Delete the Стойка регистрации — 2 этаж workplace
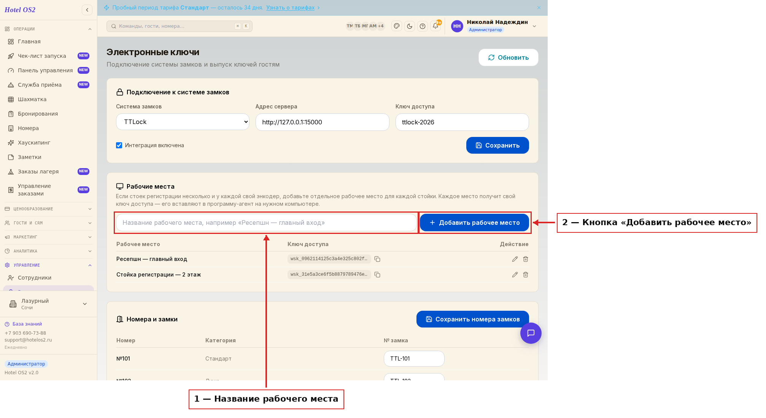Viewport: 766px width, 418px height. (x=526, y=275)
